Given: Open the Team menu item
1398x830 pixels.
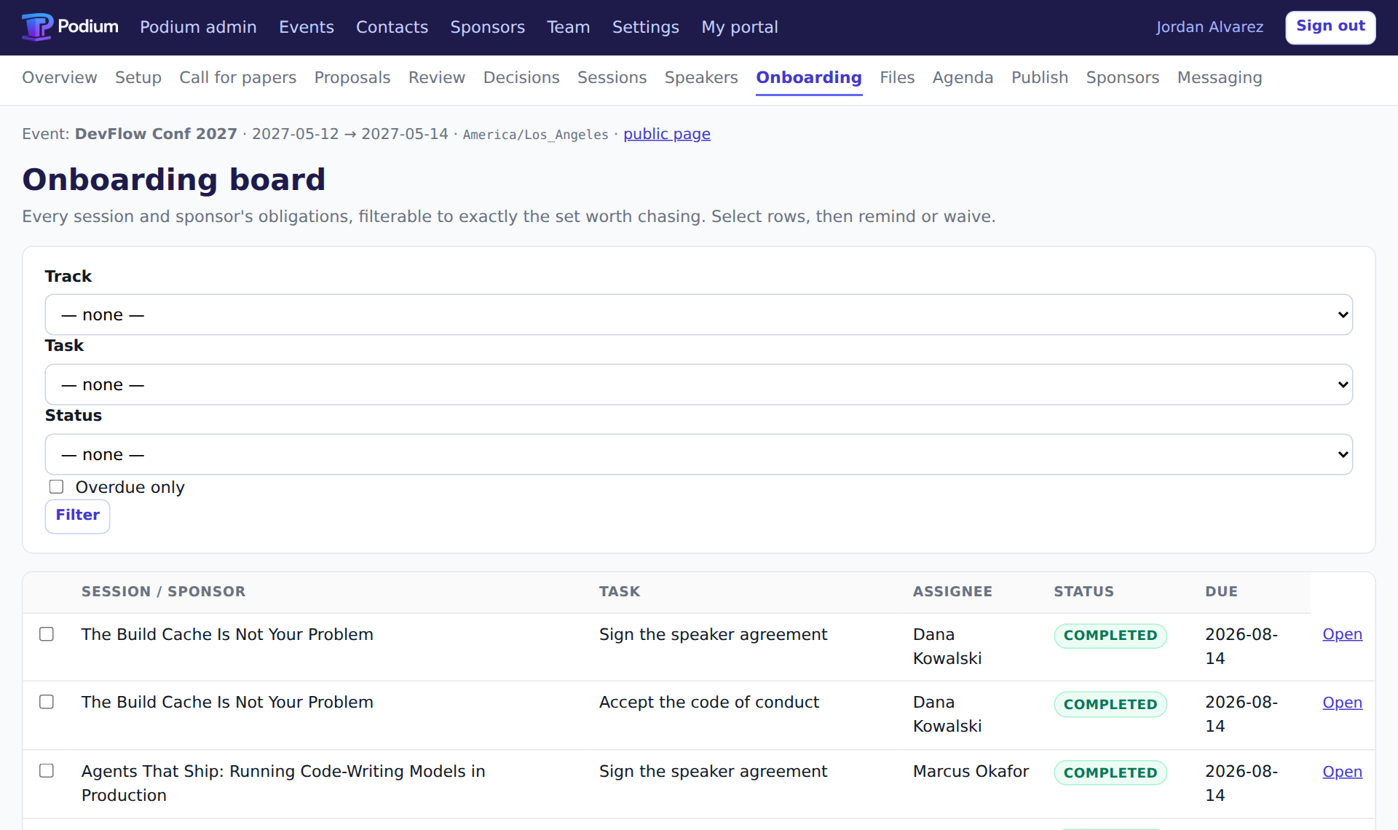Looking at the screenshot, I should [x=568, y=27].
